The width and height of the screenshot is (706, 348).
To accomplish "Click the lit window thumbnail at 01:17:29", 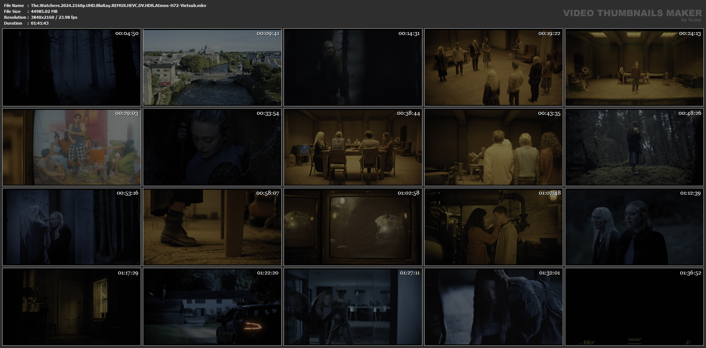I will (x=71, y=307).
